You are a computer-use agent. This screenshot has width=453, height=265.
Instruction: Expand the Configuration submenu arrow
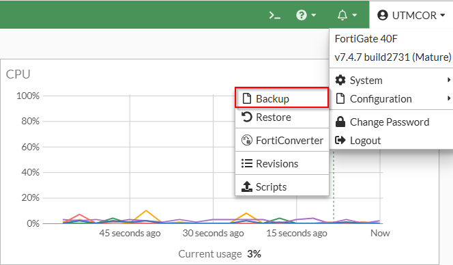pyautogui.click(x=449, y=98)
